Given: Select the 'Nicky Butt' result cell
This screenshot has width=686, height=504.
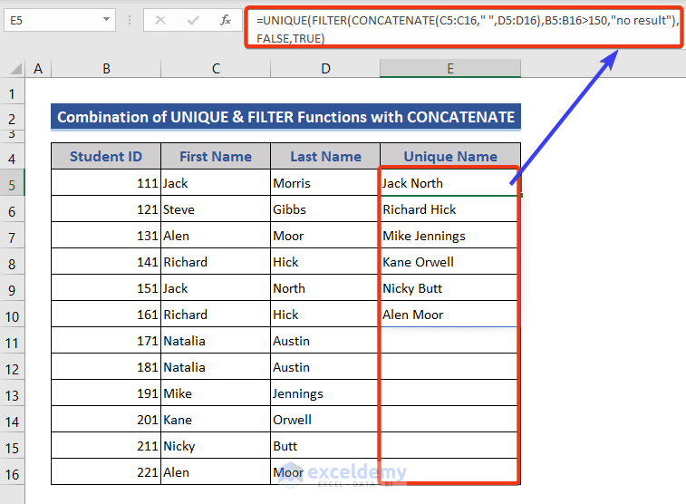Looking at the screenshot, I should [450, 287].
